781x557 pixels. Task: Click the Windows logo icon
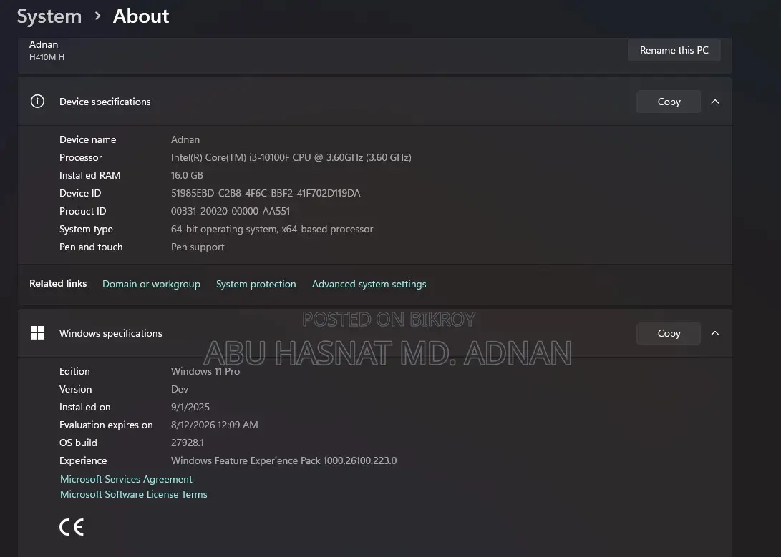[37, 333]
